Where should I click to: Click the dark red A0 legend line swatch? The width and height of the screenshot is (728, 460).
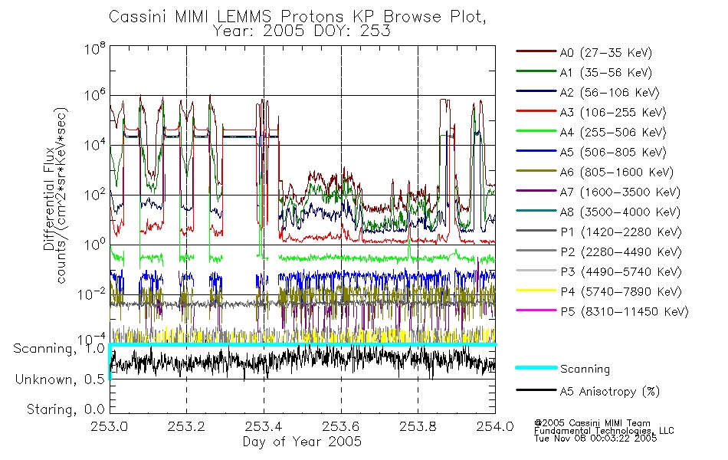[x=536, y=51]
